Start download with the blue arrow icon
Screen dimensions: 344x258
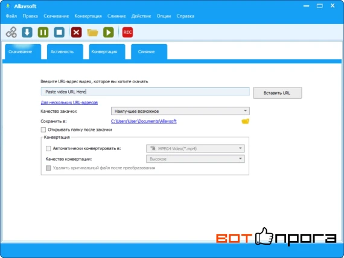(27, 33)
